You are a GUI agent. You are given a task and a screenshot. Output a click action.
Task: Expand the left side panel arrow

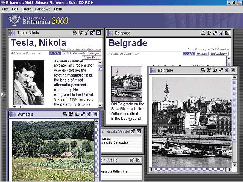click(3, 94)
